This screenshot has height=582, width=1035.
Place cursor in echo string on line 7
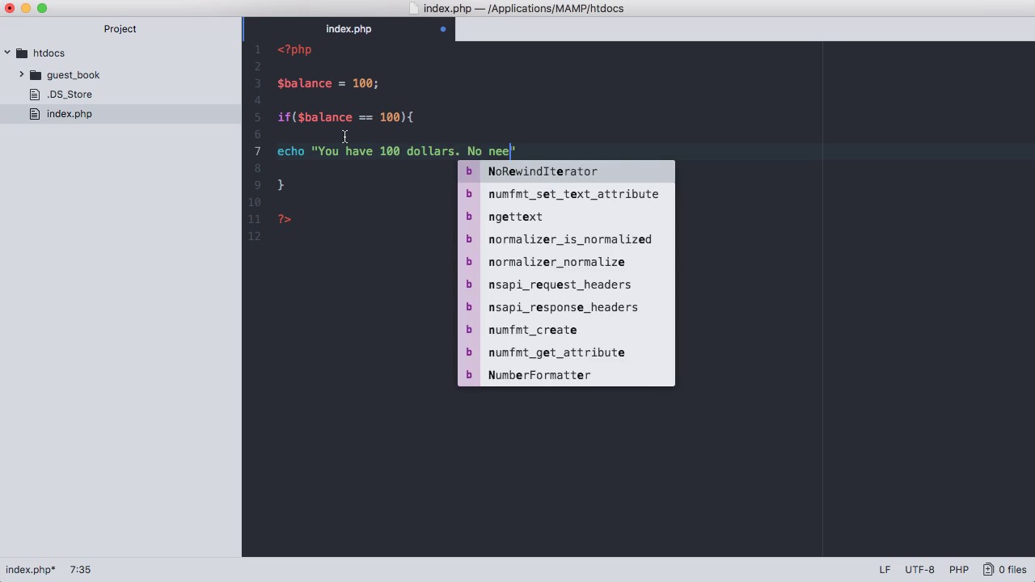point(413,151)
